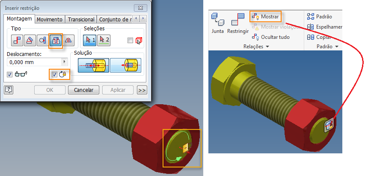The width and height of the screenshot is (371, 176).
Task: Select the Tangent constraint type icon
Action: (x=43, y=41)
